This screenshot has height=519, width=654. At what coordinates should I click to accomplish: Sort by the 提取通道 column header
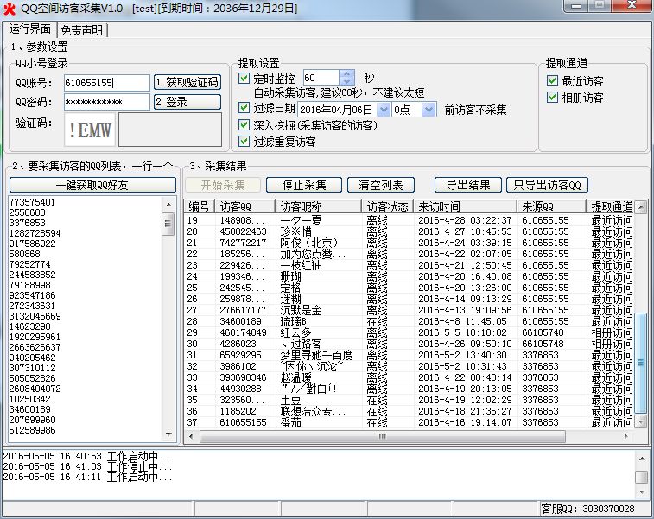610,206
